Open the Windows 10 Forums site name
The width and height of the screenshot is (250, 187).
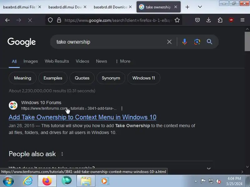click(x=41, y=103)
